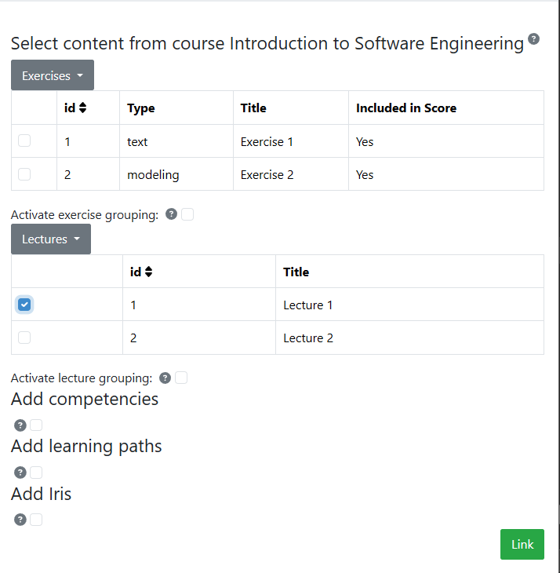Screen dimensions: 560x573
Task: Click help icon under Add Iris
Action: point(20,520)
